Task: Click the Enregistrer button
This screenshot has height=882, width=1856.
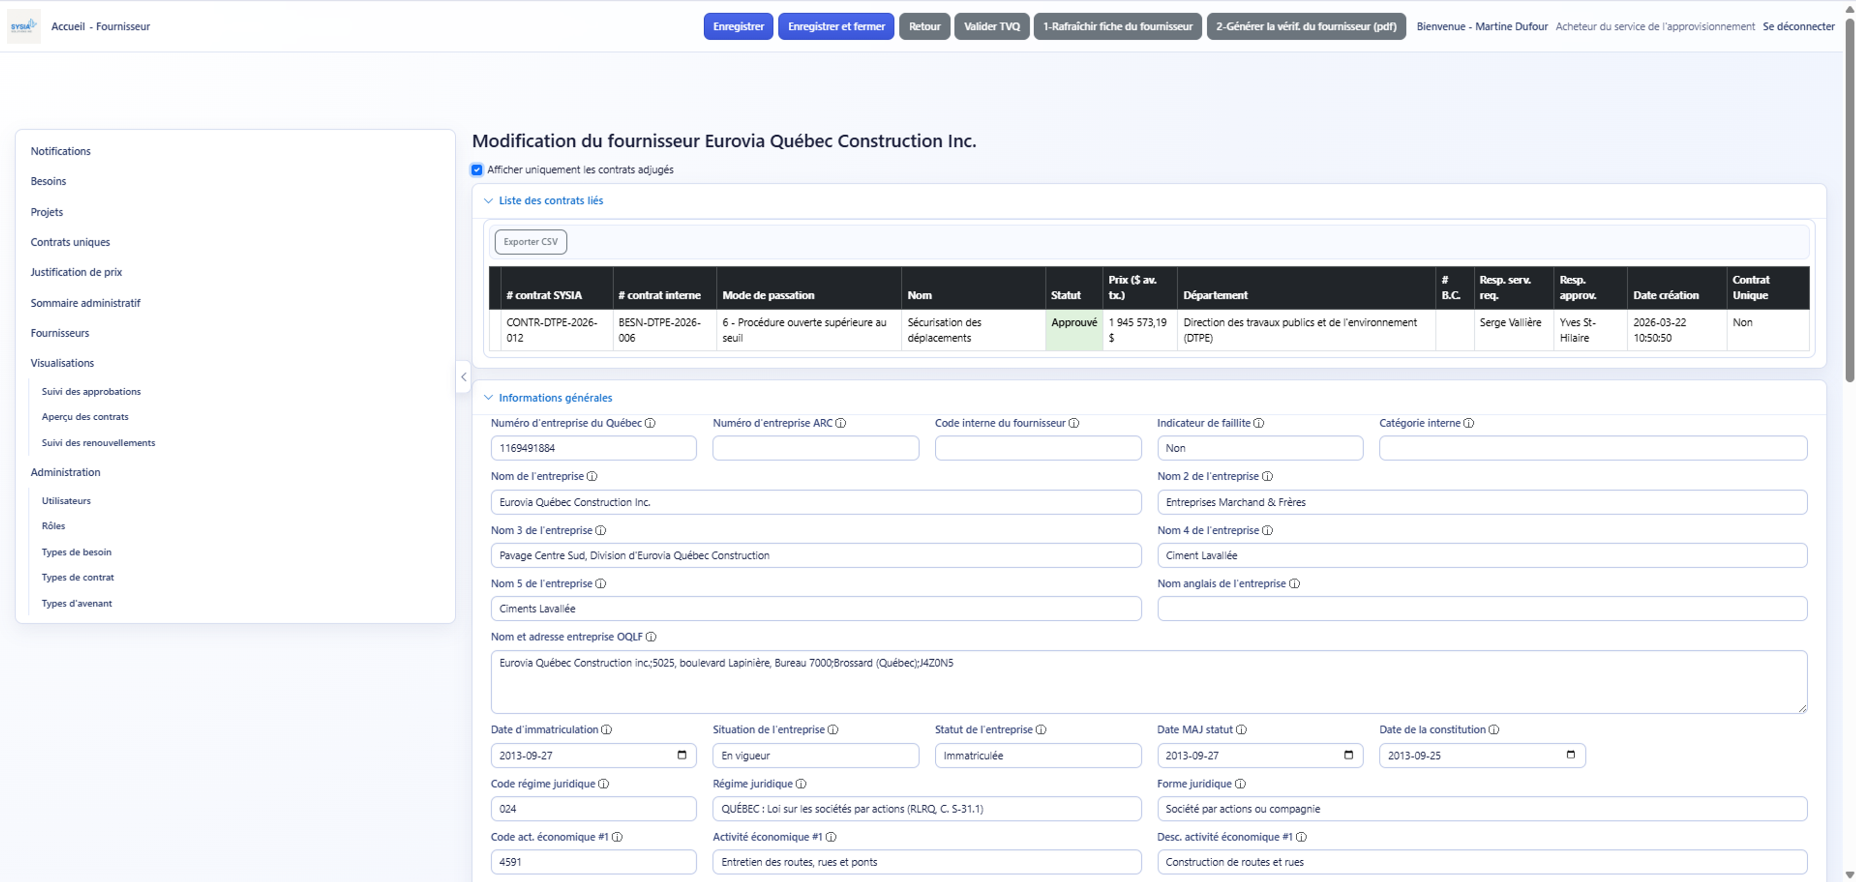Action: pyautogui.click(x=739, y=27)
